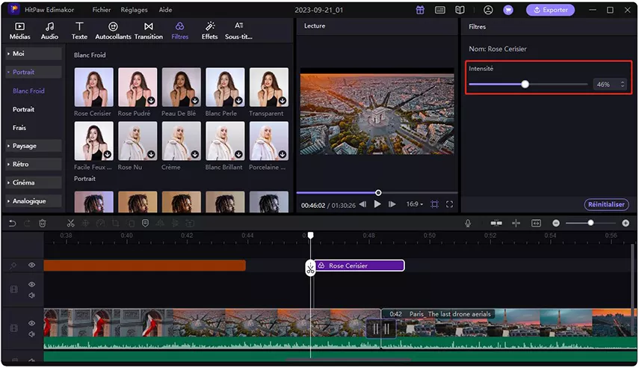This screenshot has width=639, height=368.
Task: Download the Blanc Brillant filter
Action: (x=239, y=154)
